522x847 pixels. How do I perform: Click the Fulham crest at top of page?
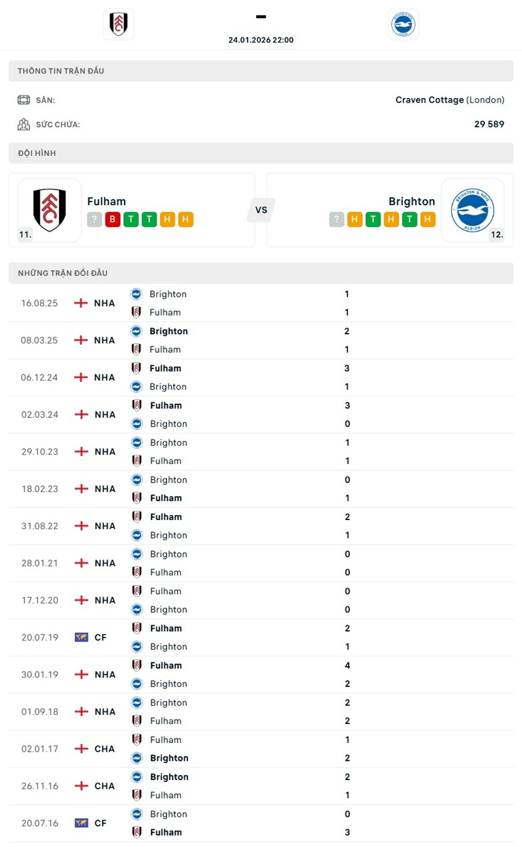pos(118,24)
